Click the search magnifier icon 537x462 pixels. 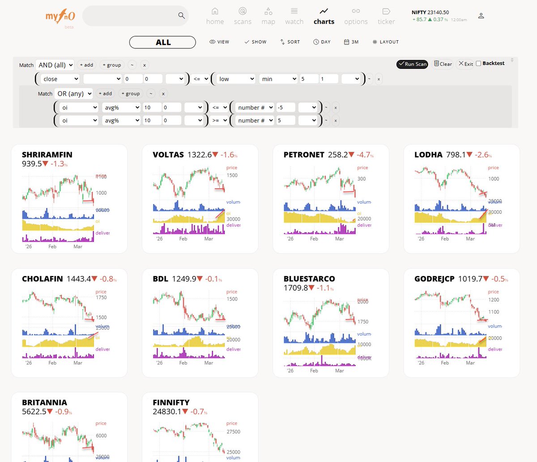coord(181,16)
